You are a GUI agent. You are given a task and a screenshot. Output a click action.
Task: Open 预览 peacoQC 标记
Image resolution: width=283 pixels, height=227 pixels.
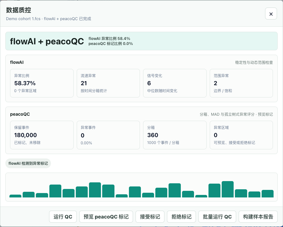tap(106, 217)
